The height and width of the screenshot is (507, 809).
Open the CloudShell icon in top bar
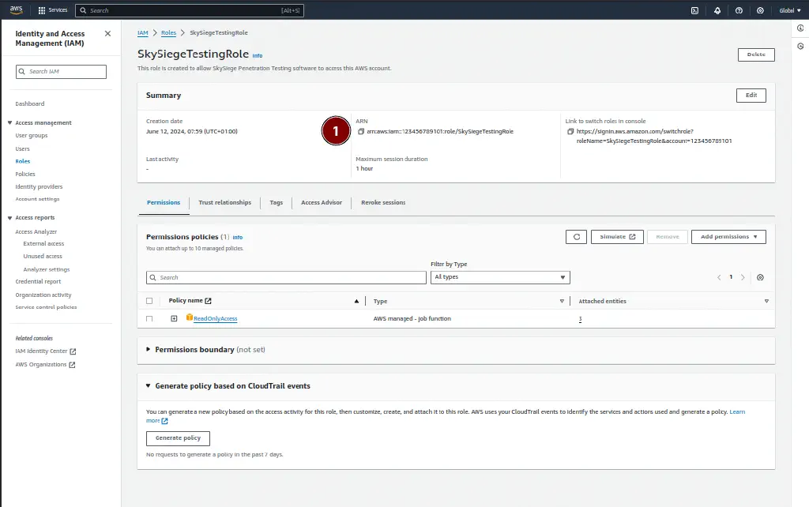(x=695, y=10)
